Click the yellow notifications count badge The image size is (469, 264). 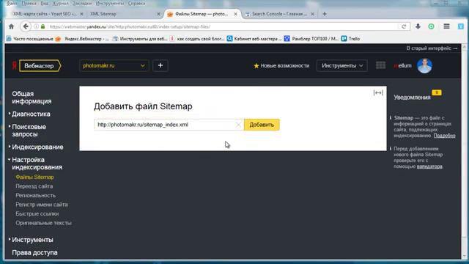click(437, 93)
